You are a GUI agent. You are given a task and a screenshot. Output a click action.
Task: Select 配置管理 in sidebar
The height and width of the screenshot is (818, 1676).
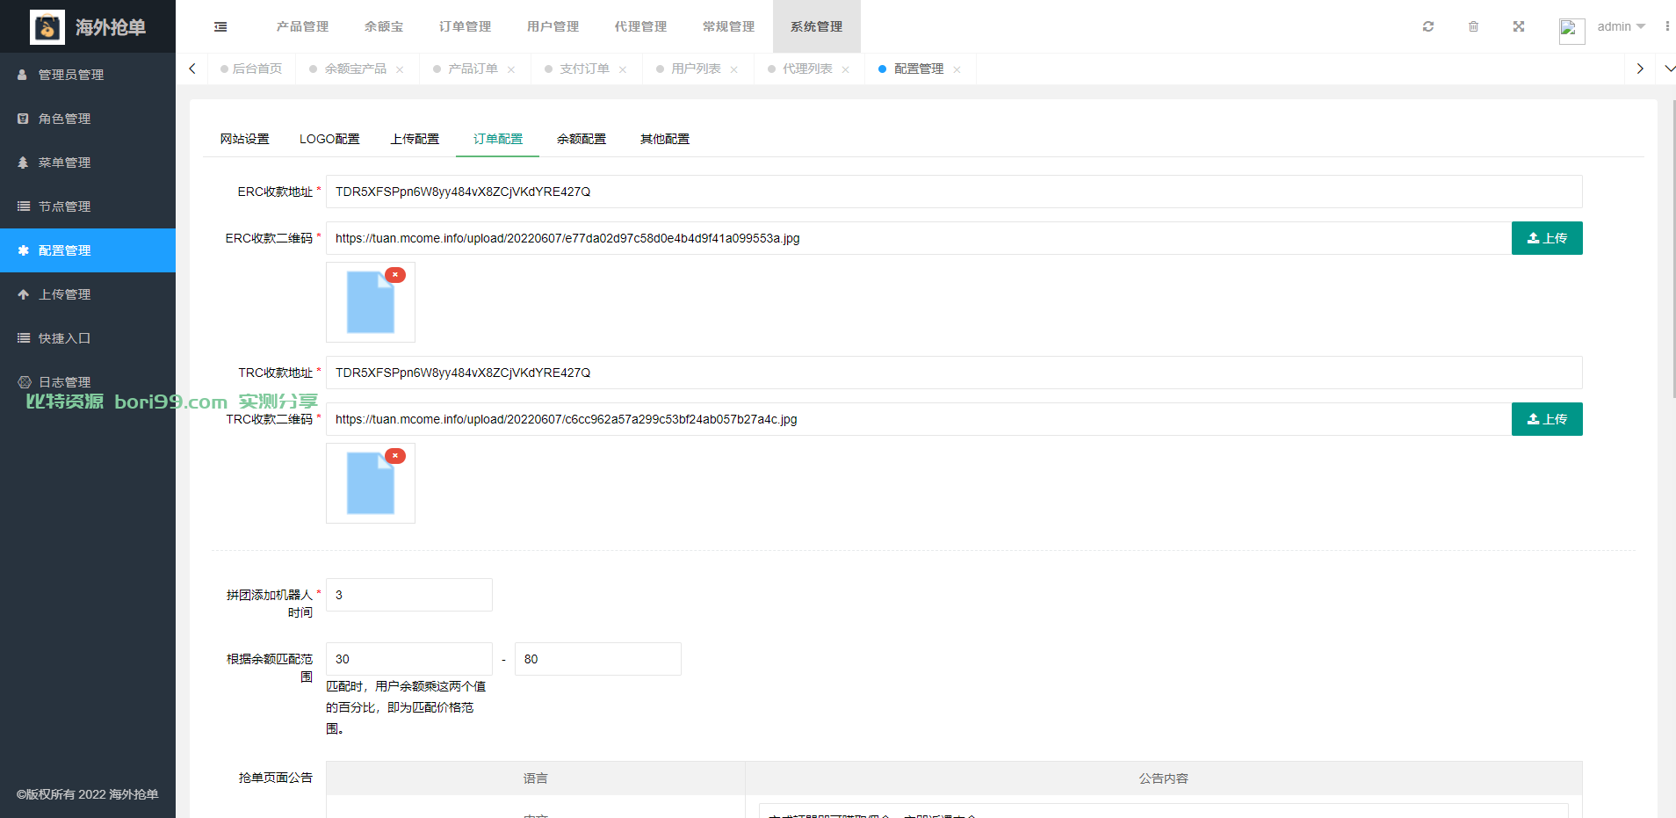[88, 250]
